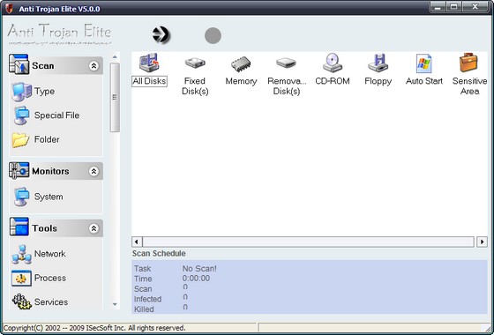Click the scan list horizontal scroll left arrow

point(136,242)
